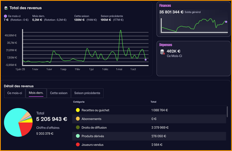The image size is (232, 151).
Task: Click the 1 mai axis label
Action: coord(119,69)
